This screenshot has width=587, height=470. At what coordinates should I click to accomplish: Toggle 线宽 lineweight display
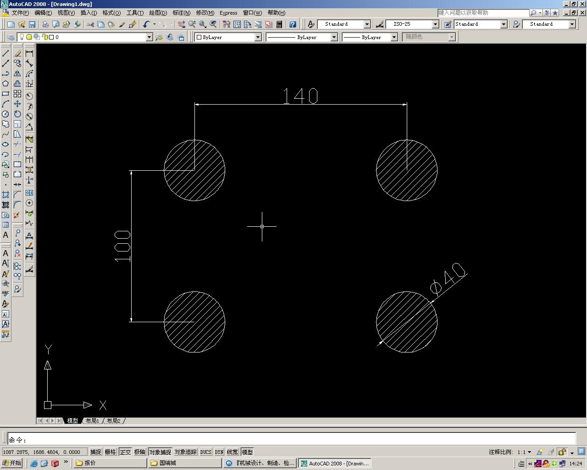(233, 452)
